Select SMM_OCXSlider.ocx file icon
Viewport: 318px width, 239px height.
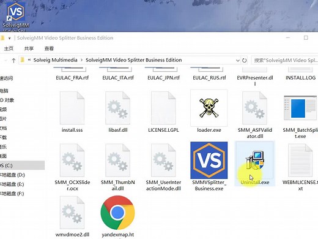coord(72,160)
